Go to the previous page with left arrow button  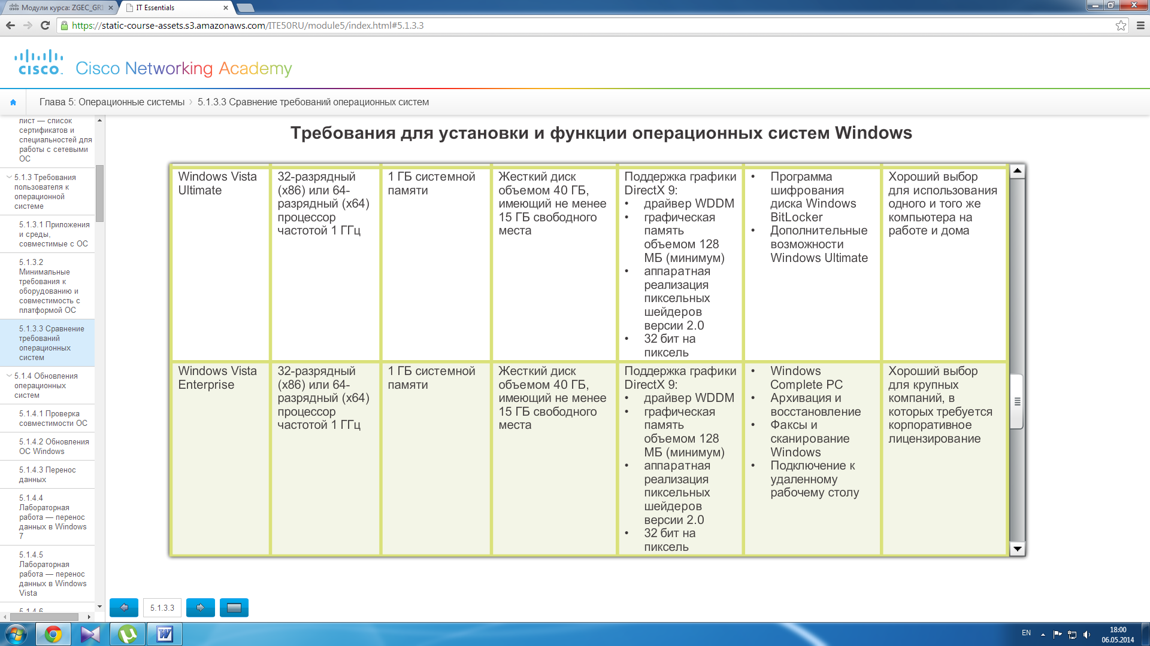(x=124, y=608)
